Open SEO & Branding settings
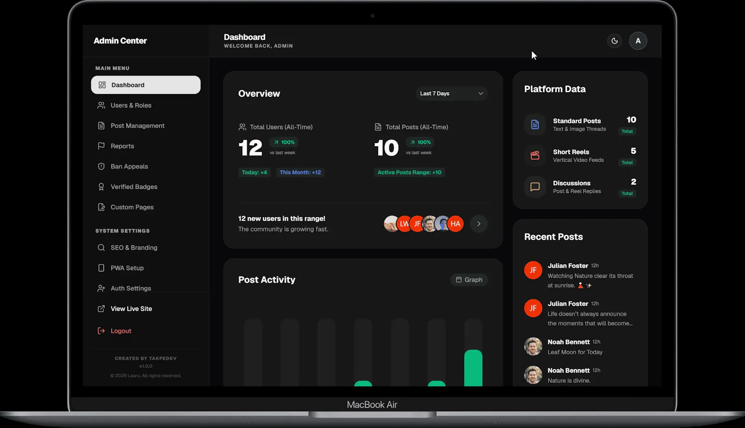Image resolution: width=745 pixels, height=428 pixels. pyautogui.click(x=146, y=248)
